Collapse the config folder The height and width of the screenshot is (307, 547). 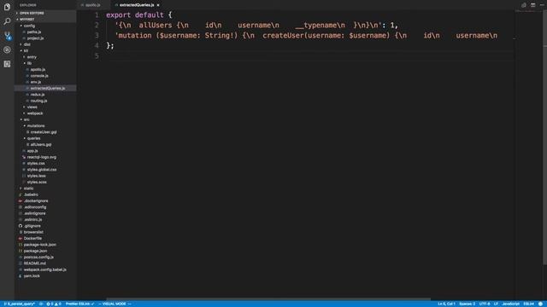pos(29,26)
